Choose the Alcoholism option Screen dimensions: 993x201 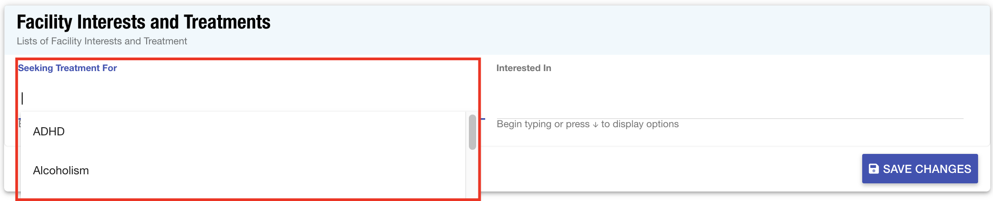tap(61, 171)
